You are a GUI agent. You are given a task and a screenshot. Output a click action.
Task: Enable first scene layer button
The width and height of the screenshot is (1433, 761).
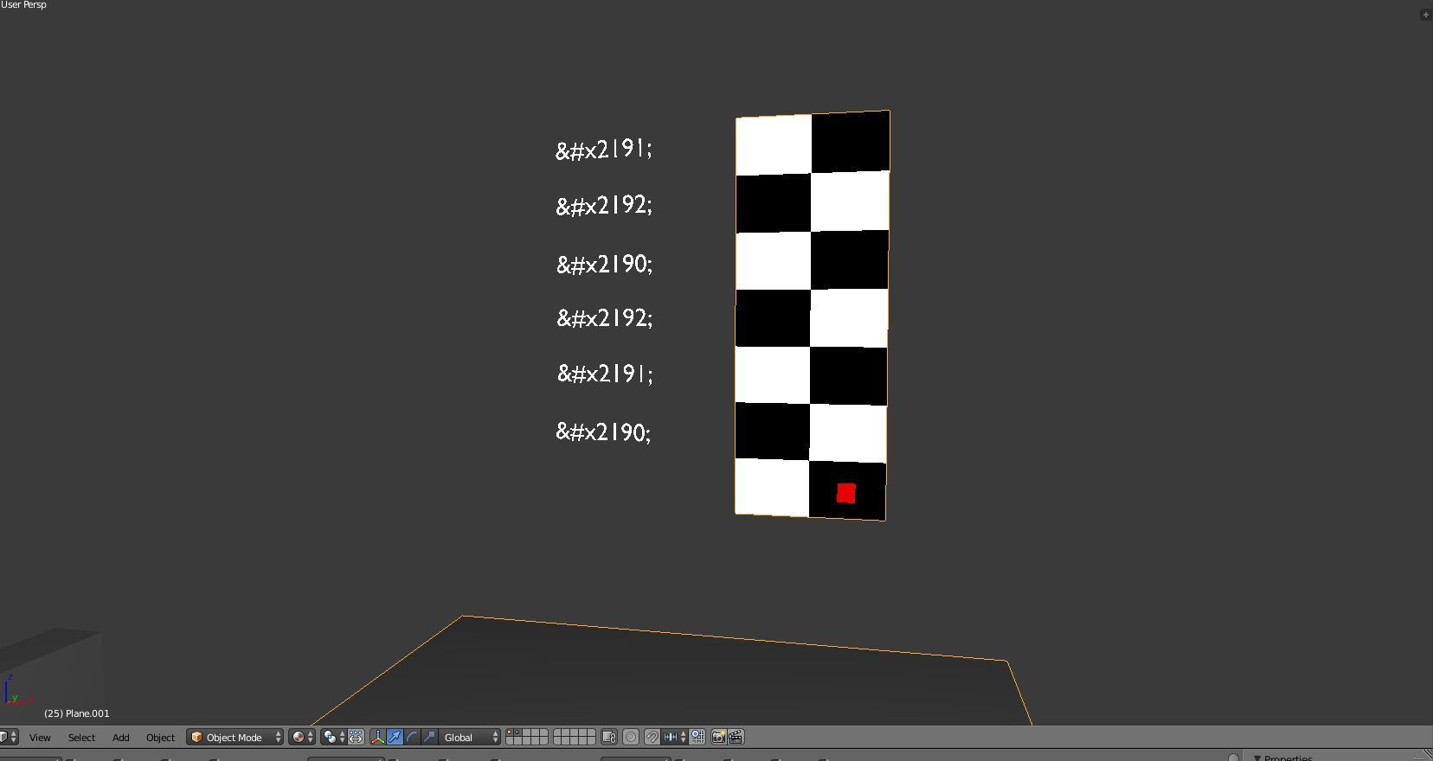pos(510,732)
